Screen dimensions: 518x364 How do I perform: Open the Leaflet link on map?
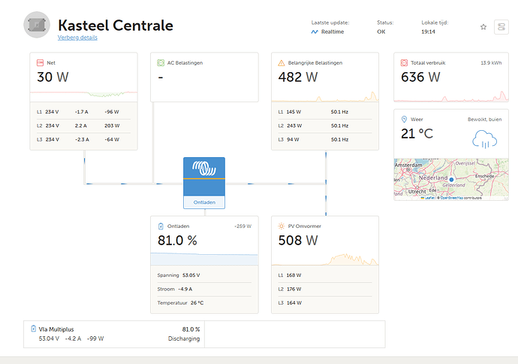tap(429, 198)
